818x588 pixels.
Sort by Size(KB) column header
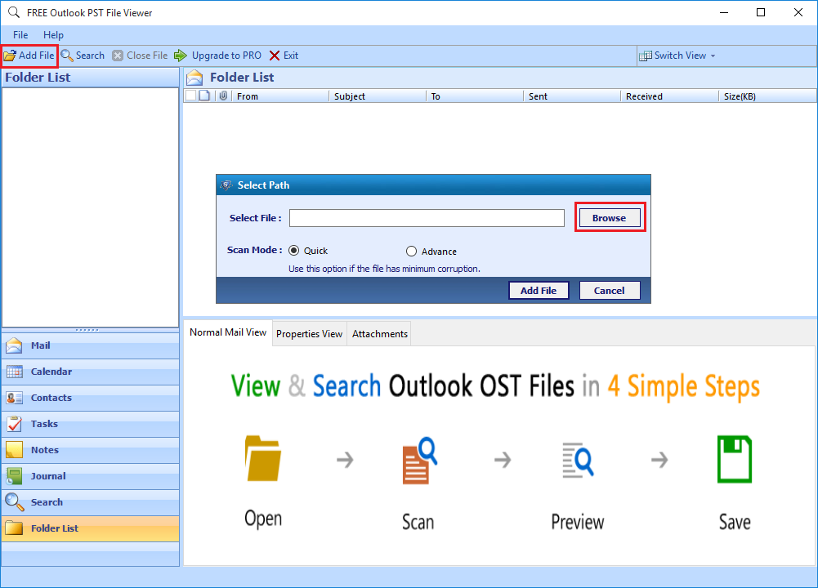click(767, 96)
